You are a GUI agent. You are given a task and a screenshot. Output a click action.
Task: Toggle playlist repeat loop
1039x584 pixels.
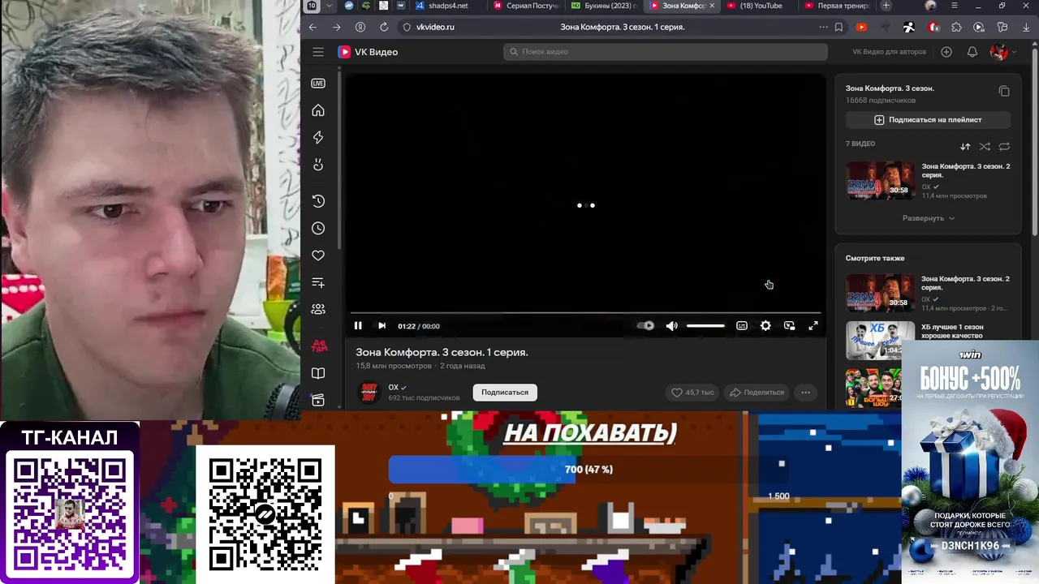(x=1004, y=147)
